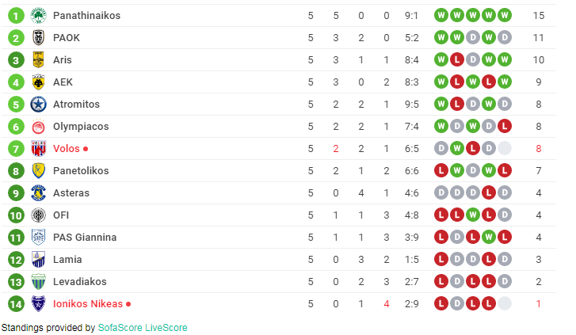Click the Atromitos club crest icon
The width and height of the screenshot is (576, 335).
[x=38, y=104]
